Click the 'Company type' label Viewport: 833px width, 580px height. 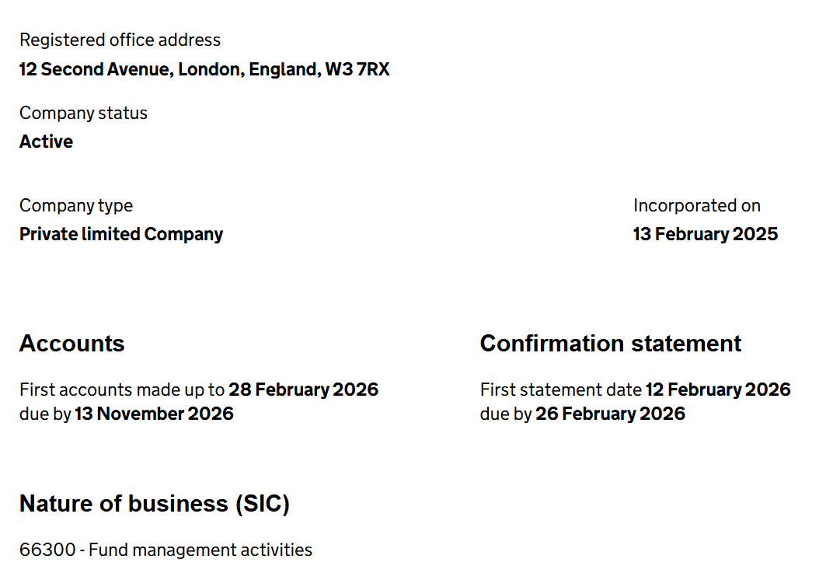(x=75, y=205)
